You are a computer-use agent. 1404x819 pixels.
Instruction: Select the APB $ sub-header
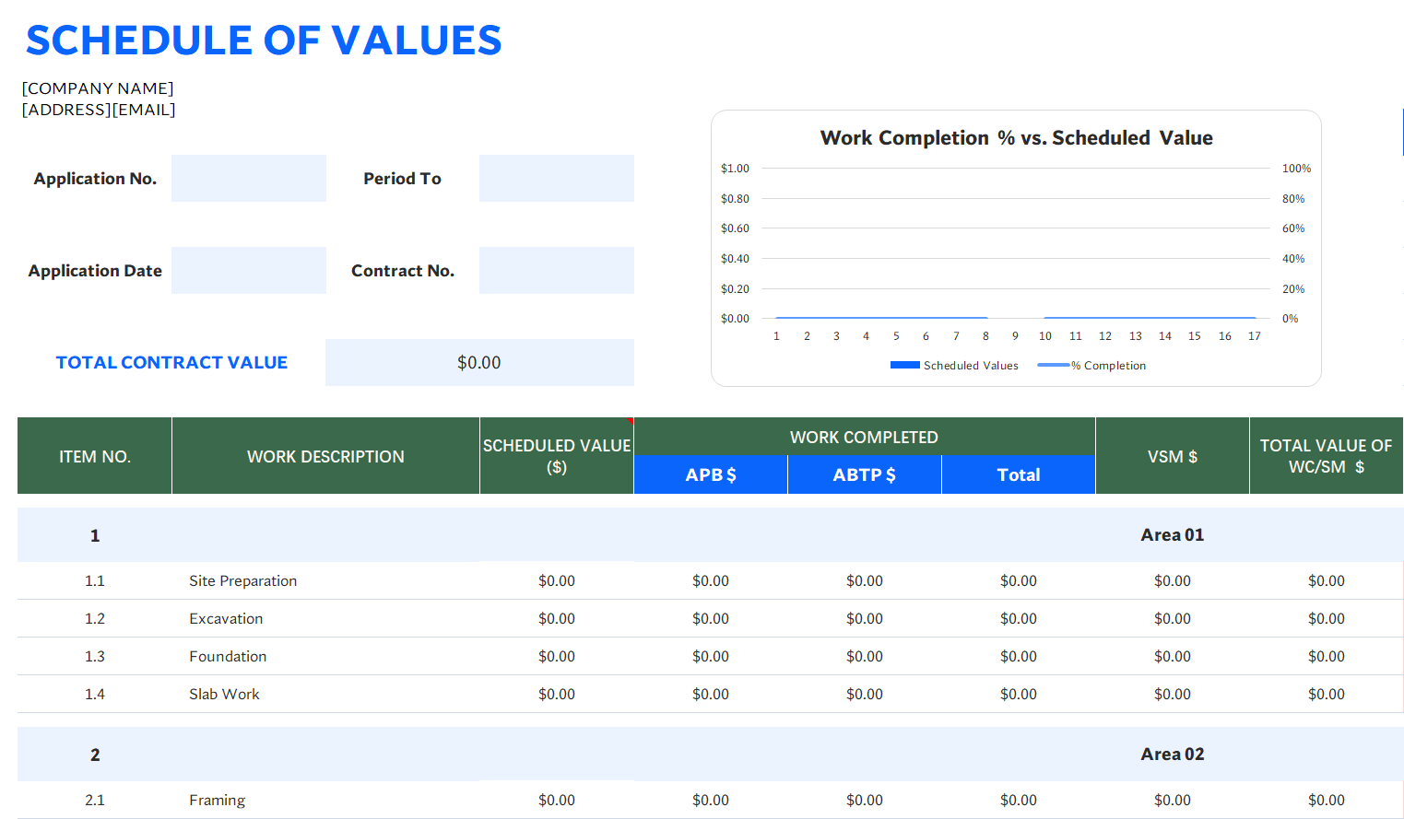(x=711, y=474)
